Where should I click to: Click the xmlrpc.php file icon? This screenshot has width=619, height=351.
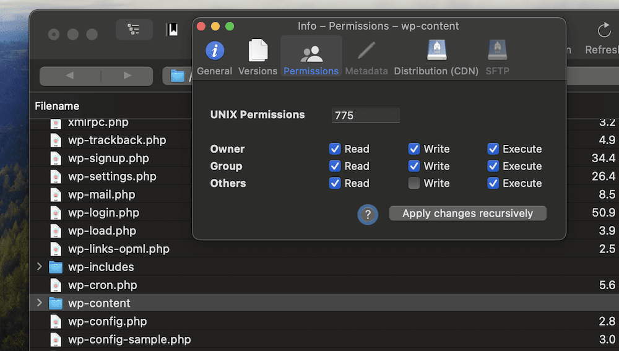click(56, 124)
